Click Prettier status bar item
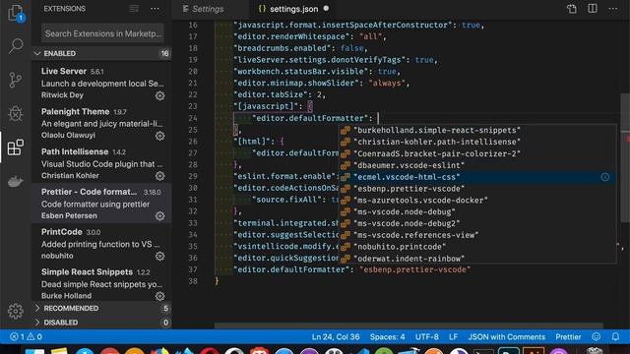The image size is (630, 354). click(x=568, y=336)
